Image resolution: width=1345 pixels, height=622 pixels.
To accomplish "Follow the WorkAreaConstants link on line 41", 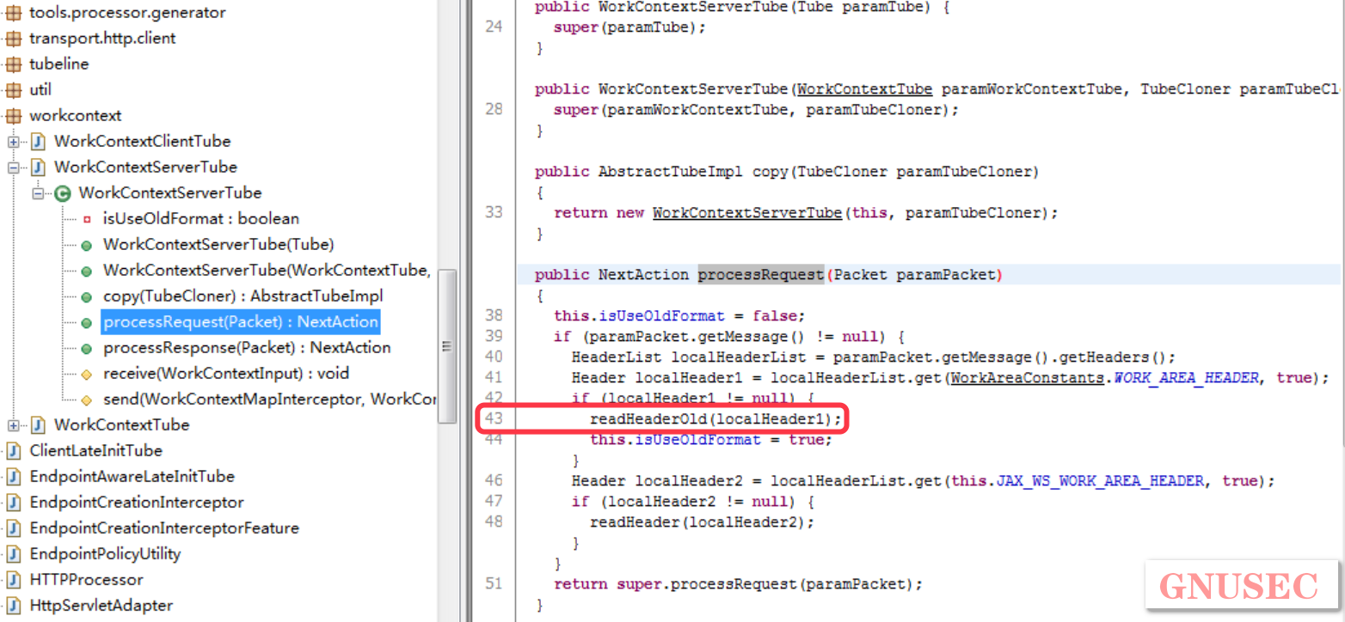I will 1027,378.
